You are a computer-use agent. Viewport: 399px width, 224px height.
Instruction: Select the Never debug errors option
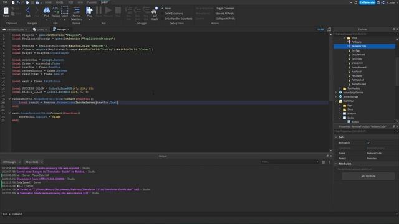(x=168, y=8)
